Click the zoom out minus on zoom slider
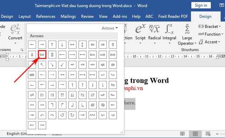 pos(217,134)
